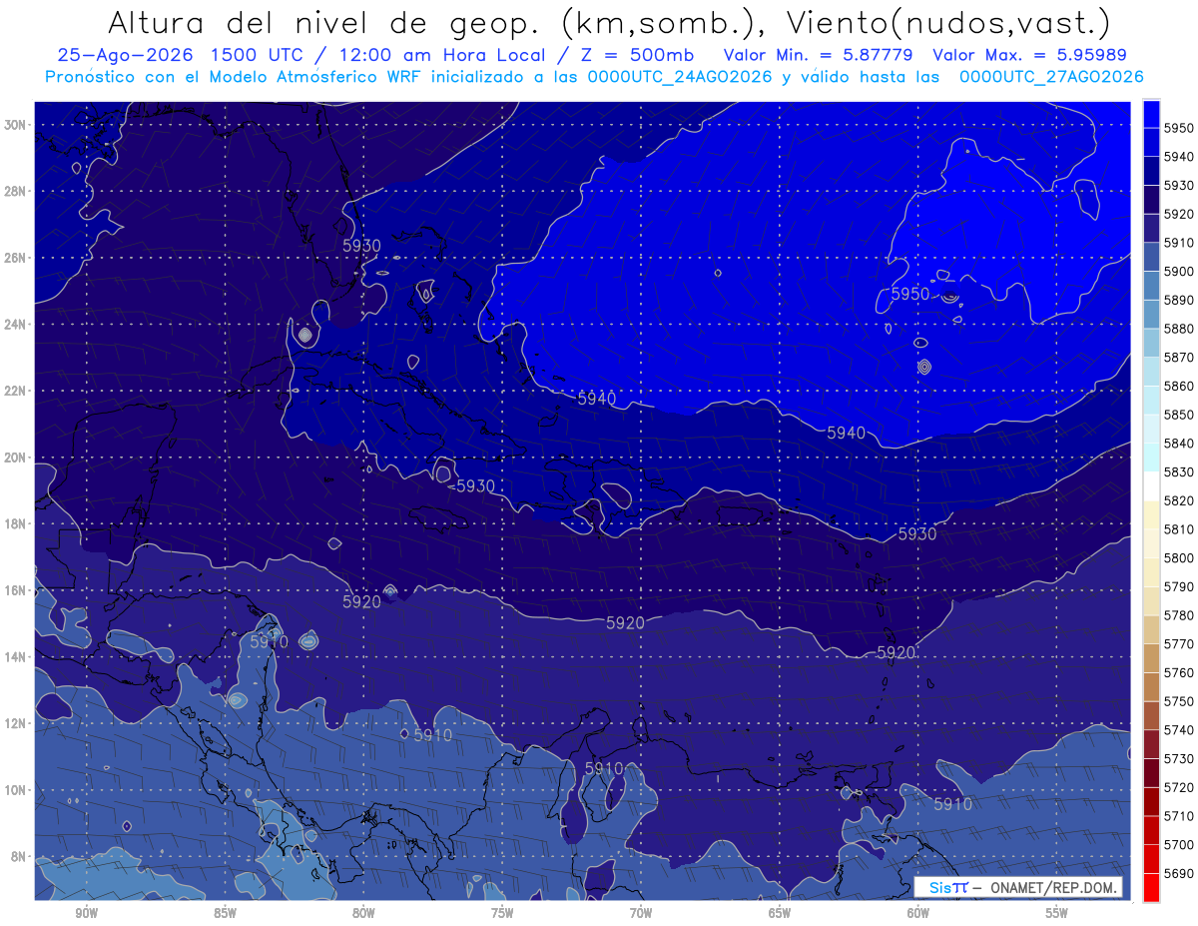Select the white swatch between 5830 and 5820

(1151, 485)
